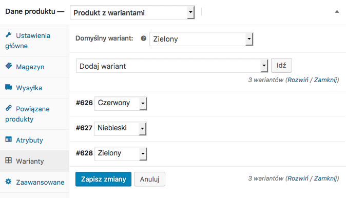Open the Zielony dropdown for variant #628
346x198 pixels.
(x=121, y=154)
